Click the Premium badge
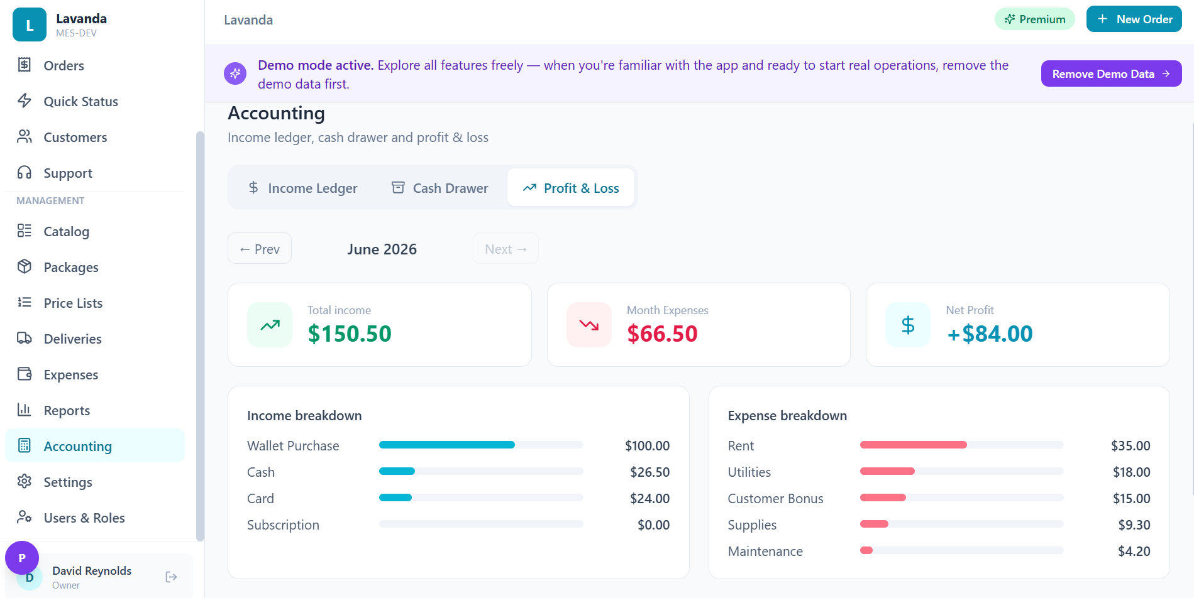 [x=1035, y=19]
